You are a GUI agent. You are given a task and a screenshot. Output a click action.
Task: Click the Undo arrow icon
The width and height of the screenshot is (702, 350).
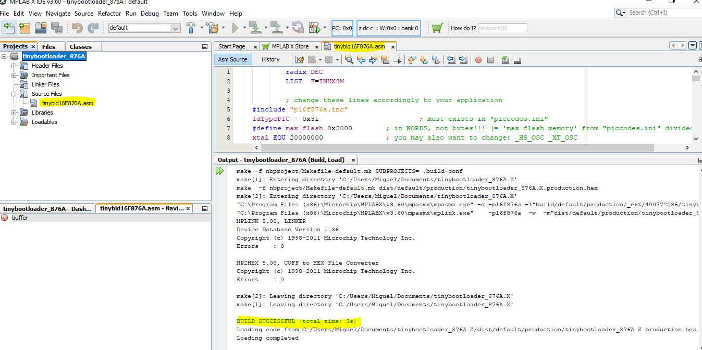77,28
